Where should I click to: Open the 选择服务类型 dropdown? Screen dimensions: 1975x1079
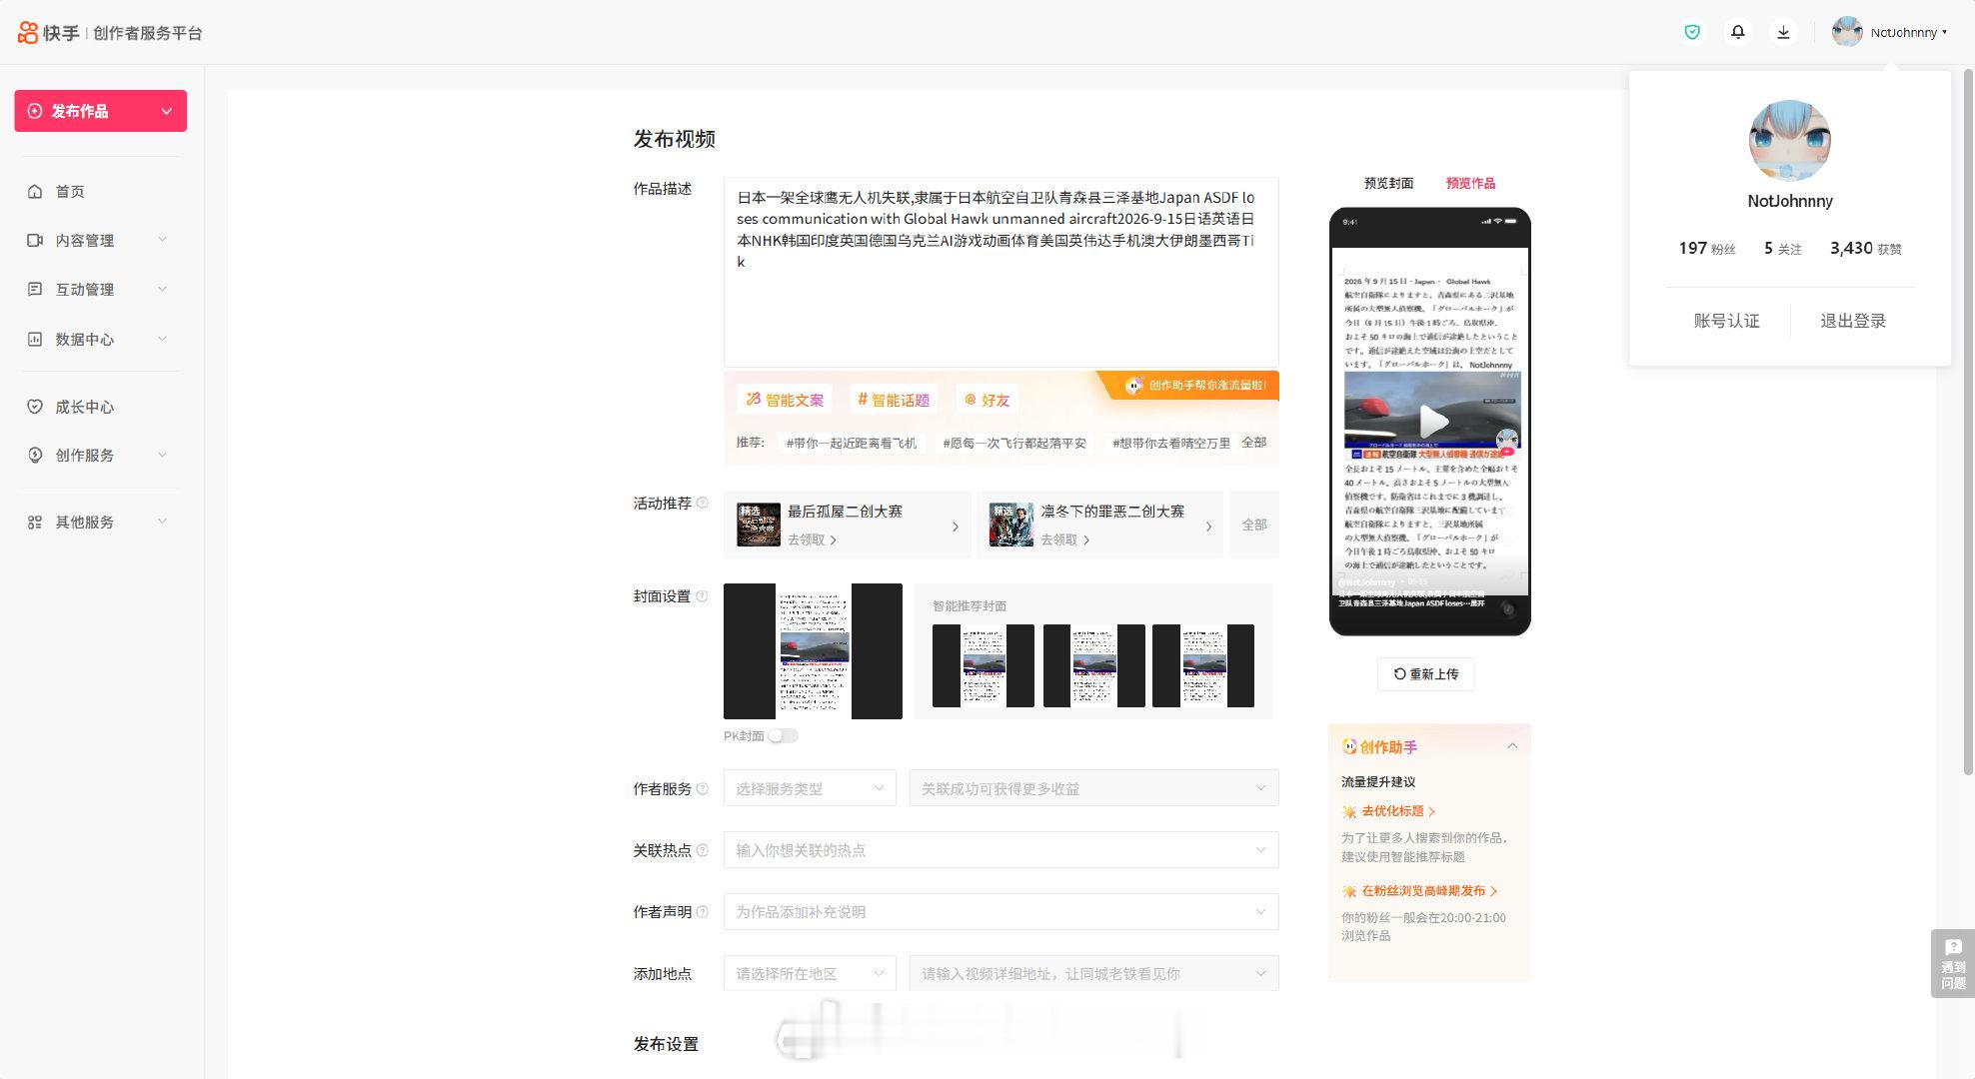pyautogui.click(x=810, y=788)
